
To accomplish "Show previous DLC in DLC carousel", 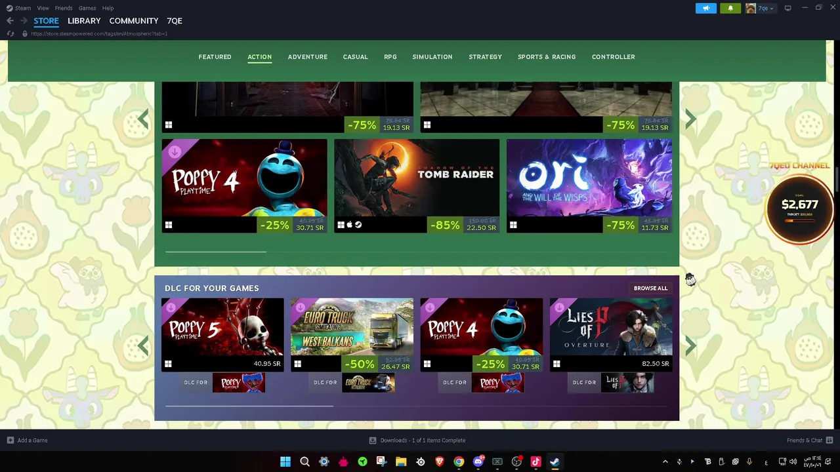I will coord(143,345).
